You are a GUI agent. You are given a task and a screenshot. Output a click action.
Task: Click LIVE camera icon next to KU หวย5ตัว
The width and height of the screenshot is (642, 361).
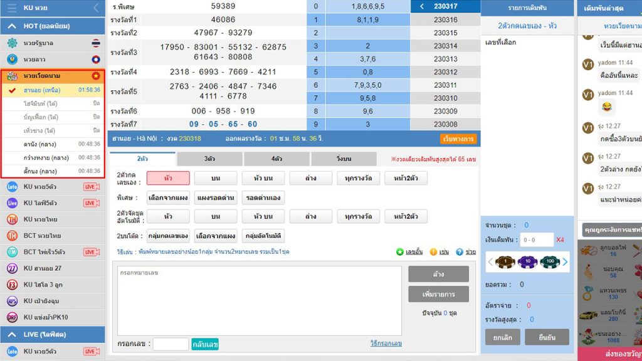click(x=92, y=187)
